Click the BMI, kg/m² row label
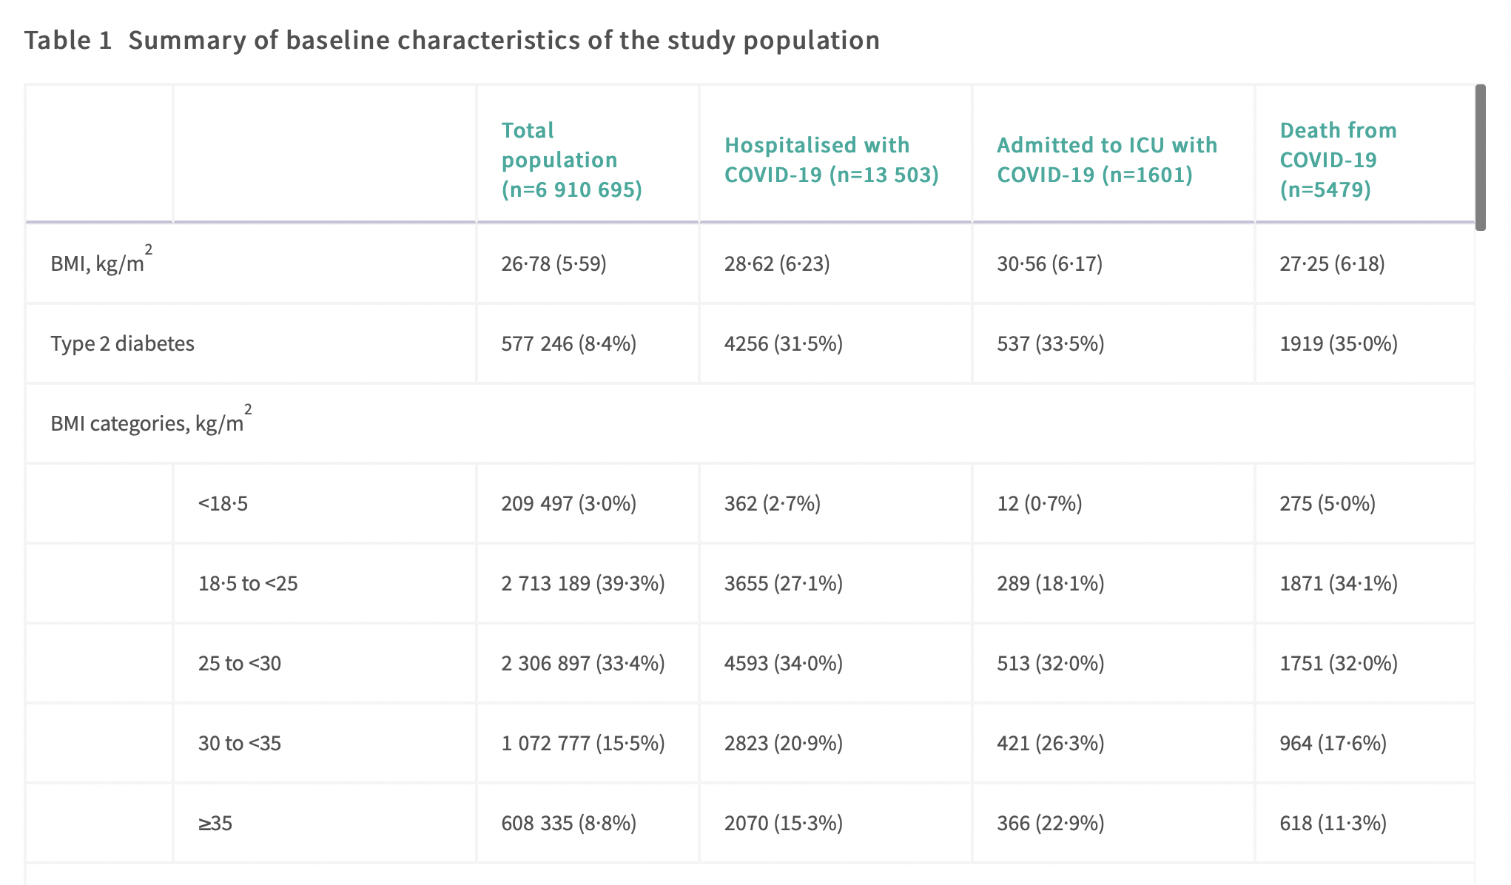This screenshot has height=885, width=1511. pos(101,263)
